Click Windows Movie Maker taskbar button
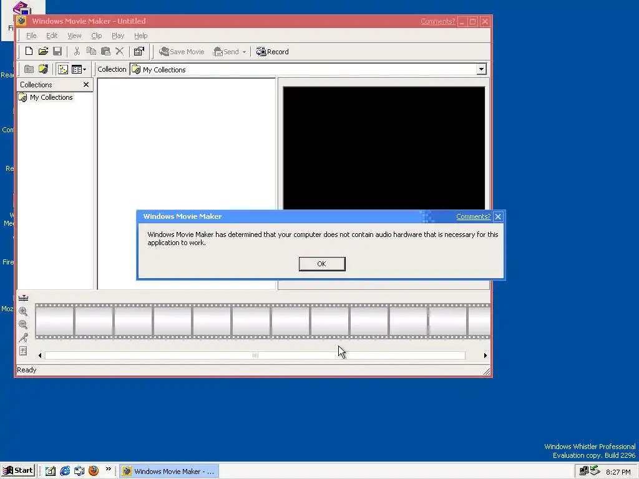Screen dimensions: 639x479 169,472
